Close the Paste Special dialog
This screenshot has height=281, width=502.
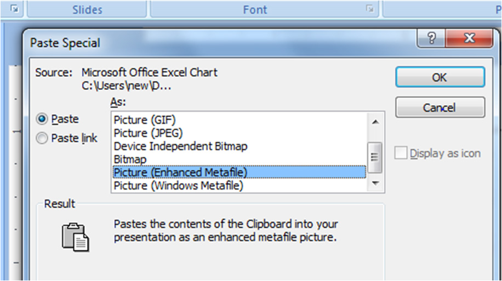tap(467, 39)
